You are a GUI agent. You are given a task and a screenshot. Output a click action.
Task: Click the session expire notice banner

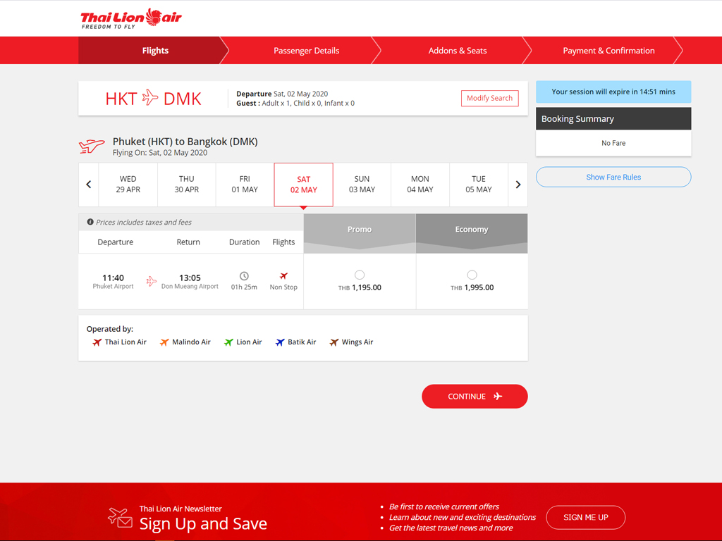click(613, 92)
